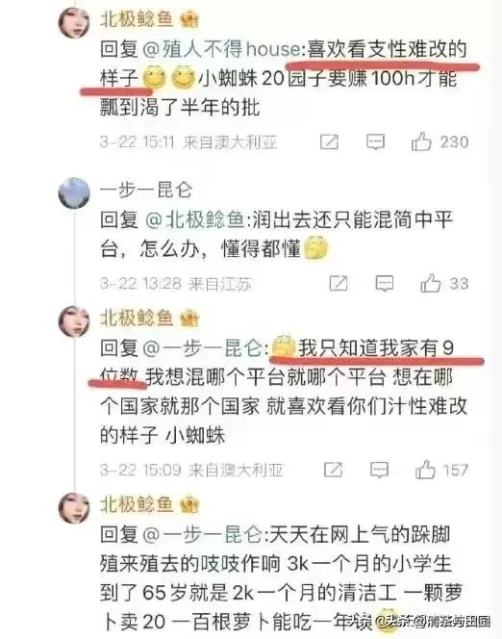Reply to the comment posted 3-22 15:09
502x639 pixels.
pos(379,470)
